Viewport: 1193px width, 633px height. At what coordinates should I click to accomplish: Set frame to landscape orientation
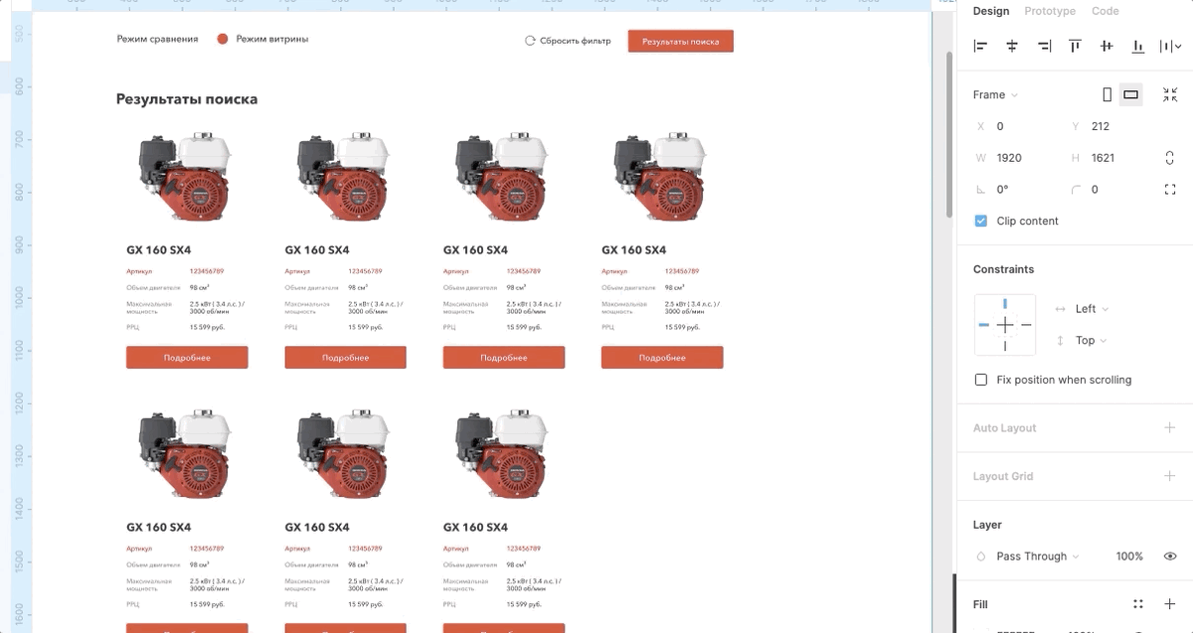coord(1131,94)
